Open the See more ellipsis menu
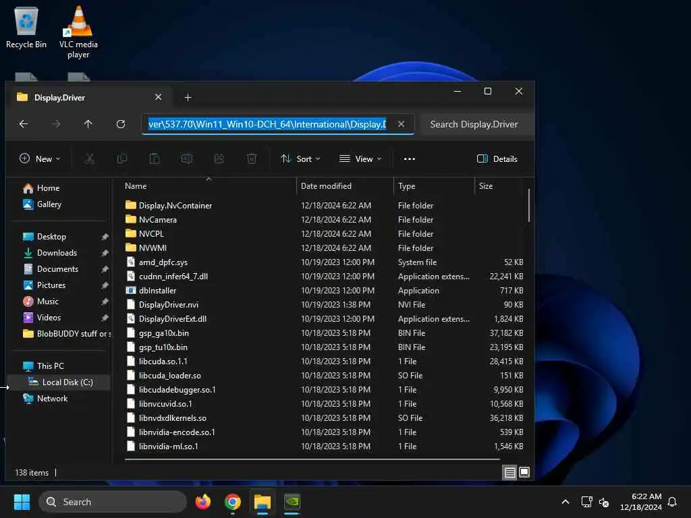The height and width of the screenshot is (518, 691). (410, 159)
